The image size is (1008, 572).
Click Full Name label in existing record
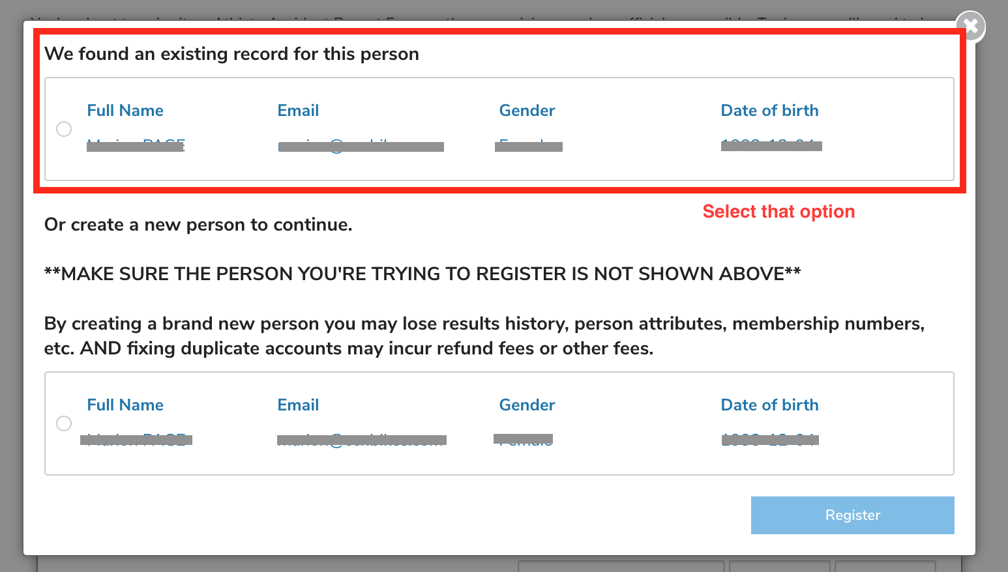tap(125, 111)
